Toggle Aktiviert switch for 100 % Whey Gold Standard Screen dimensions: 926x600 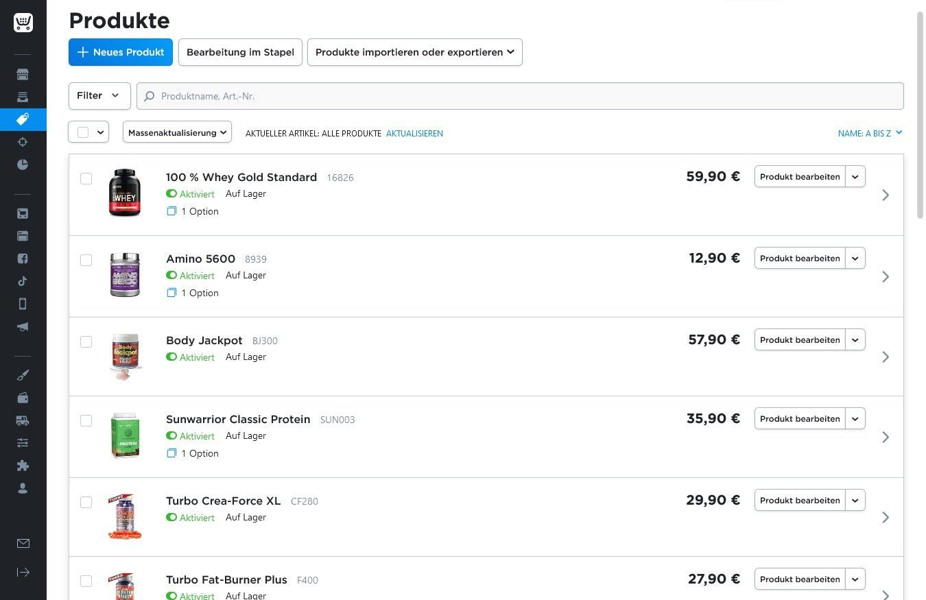pyautogui.click(x=171, y=194)
